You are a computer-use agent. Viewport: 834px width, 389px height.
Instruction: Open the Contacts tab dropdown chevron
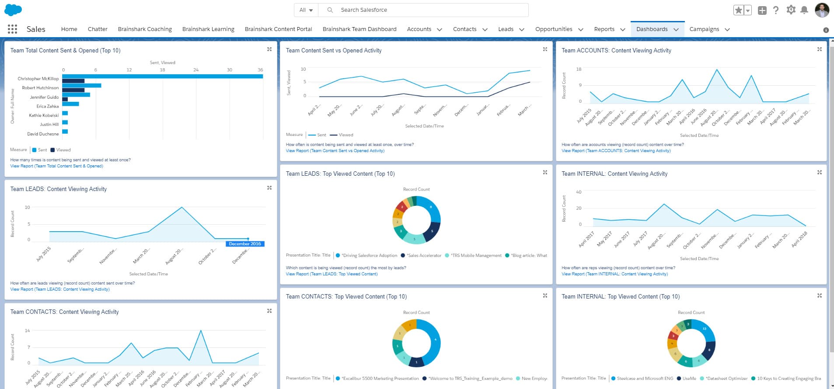click(485, 29)
